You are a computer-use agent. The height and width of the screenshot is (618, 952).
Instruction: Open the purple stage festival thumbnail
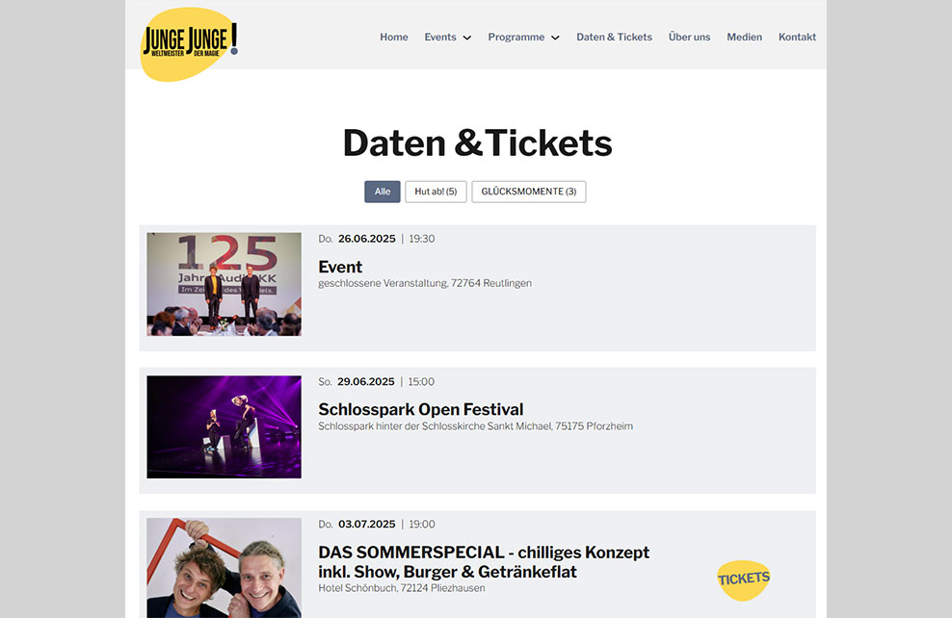(225, 427)
